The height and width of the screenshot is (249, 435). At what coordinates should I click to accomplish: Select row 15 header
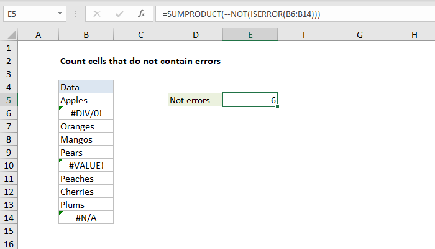coord(9,231)
